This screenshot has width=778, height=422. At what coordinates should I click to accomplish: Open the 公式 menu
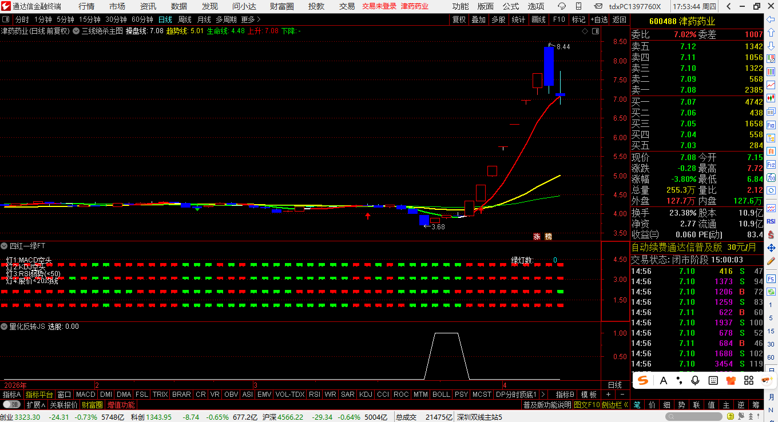tap(511, 6)
